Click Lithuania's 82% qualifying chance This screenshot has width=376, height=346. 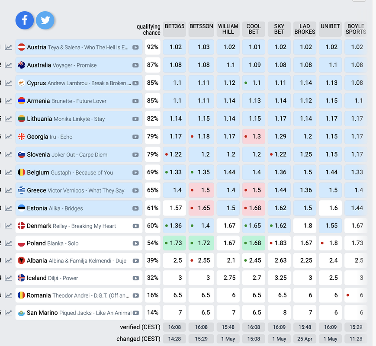tap(153, 119)
